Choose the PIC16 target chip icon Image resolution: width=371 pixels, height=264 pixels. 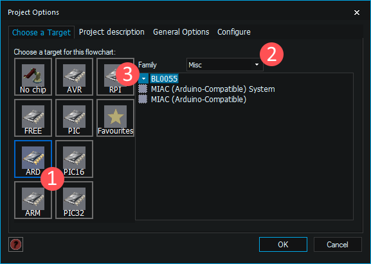[x=75, y=159]
